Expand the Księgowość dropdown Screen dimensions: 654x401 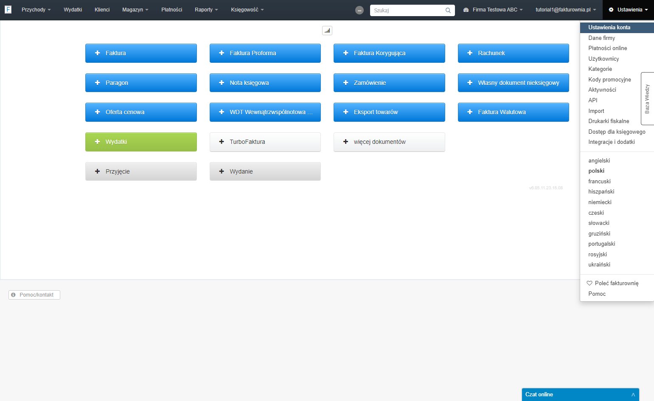coord(247,10)
